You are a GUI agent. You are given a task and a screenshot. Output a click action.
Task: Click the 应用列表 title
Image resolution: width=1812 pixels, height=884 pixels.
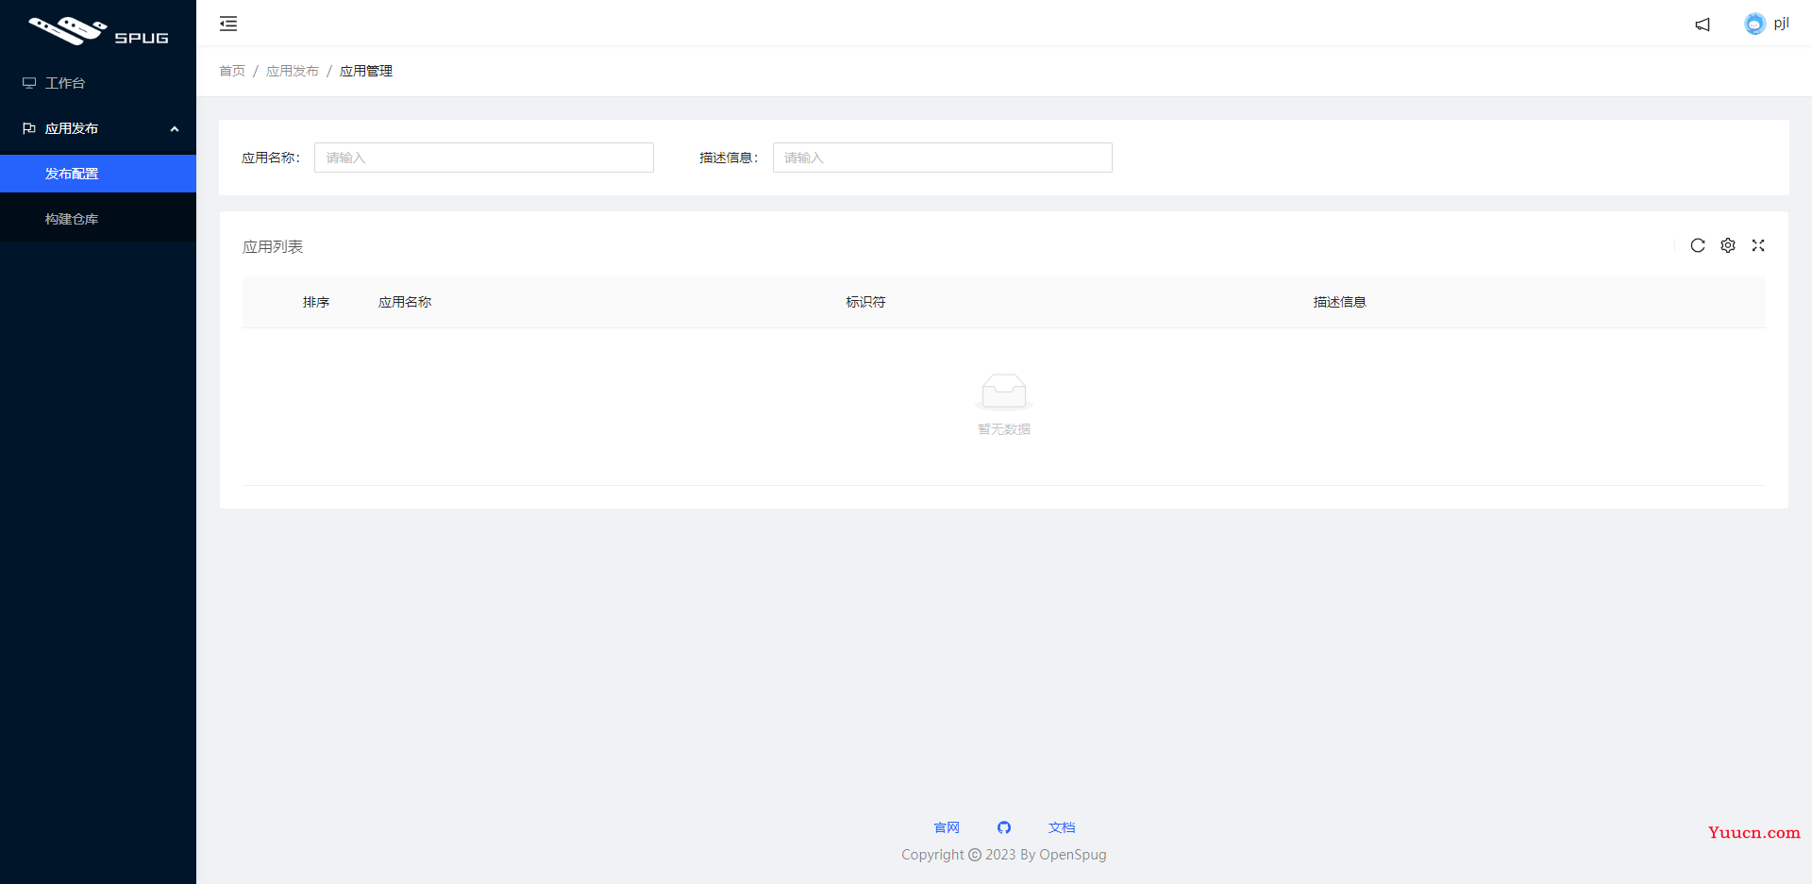[273, 246]
